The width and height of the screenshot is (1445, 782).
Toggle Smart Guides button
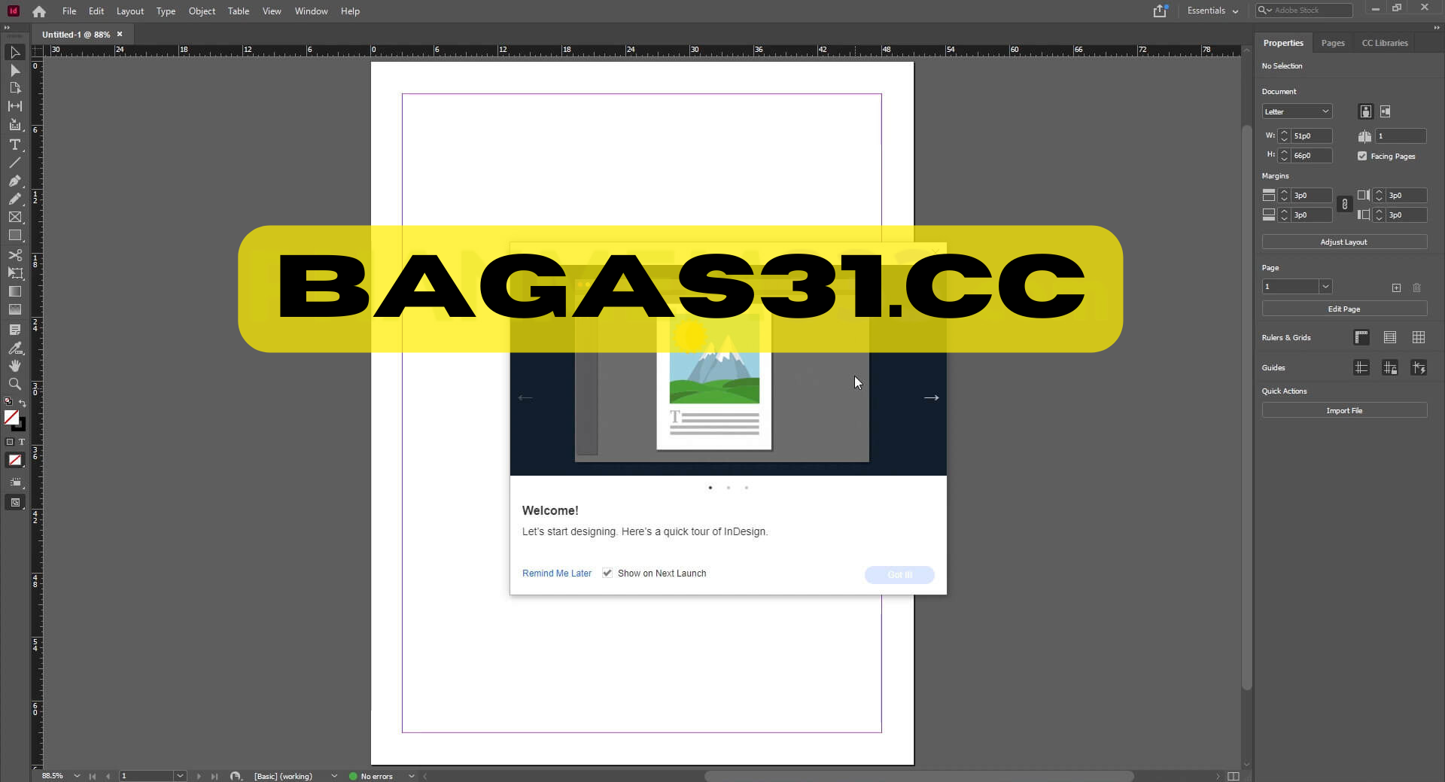click(x=1419, y=367)
